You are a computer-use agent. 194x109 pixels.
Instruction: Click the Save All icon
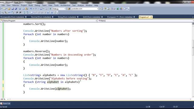click(x=16, y=9)
